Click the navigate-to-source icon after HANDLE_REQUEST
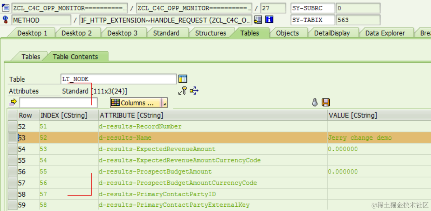 tap(258, 20)
